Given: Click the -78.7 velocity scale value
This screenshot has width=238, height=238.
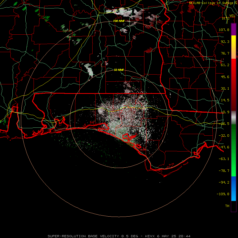Looking at the screenshot, I should [x=224, y=171].
